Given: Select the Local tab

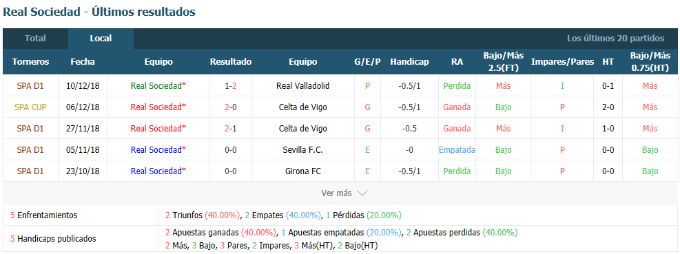Looking at the screenshot, I should pos(101,38).
